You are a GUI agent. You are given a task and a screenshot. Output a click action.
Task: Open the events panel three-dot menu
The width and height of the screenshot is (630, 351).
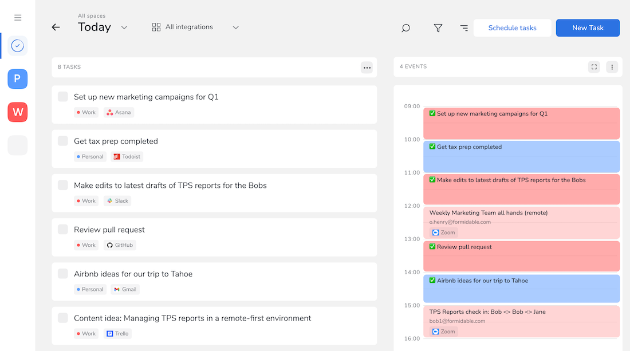tap(612, 66)
